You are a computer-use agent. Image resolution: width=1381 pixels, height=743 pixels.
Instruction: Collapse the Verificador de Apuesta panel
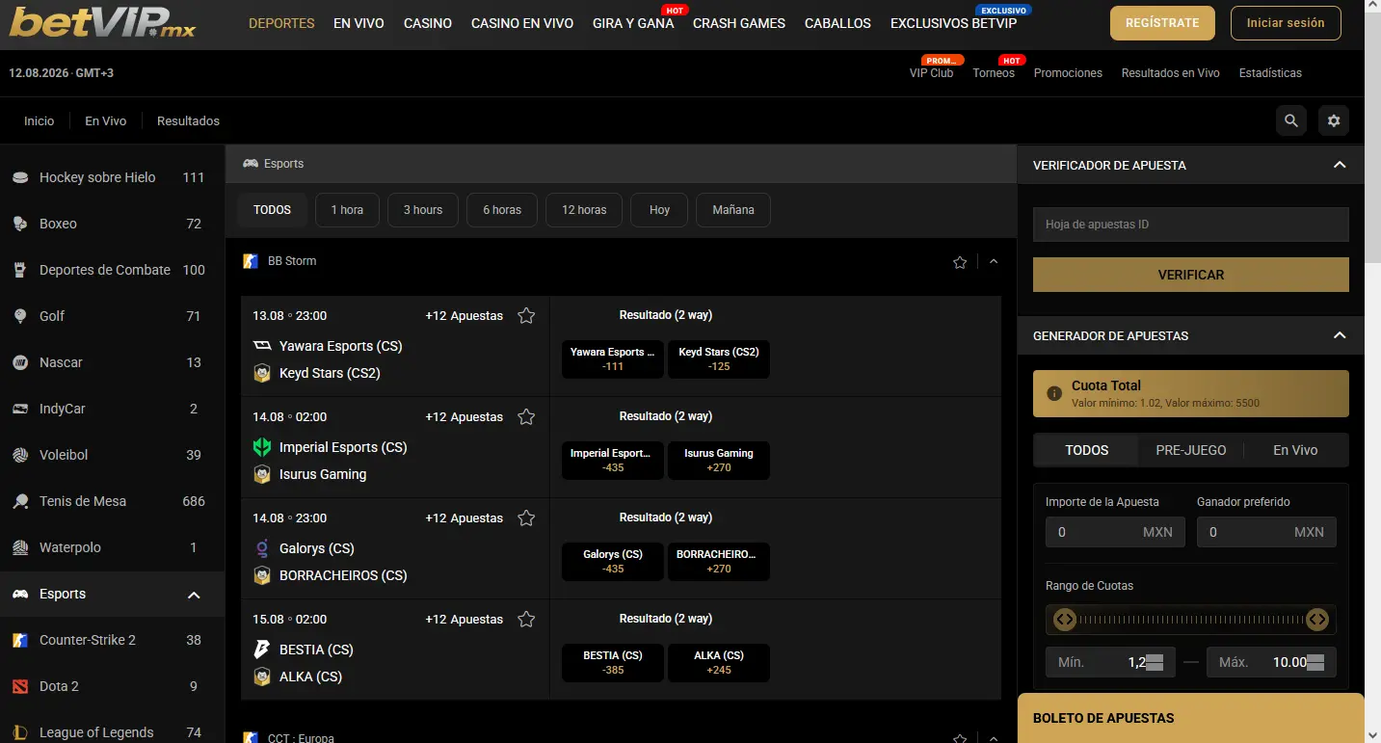tap(1340, 165)
